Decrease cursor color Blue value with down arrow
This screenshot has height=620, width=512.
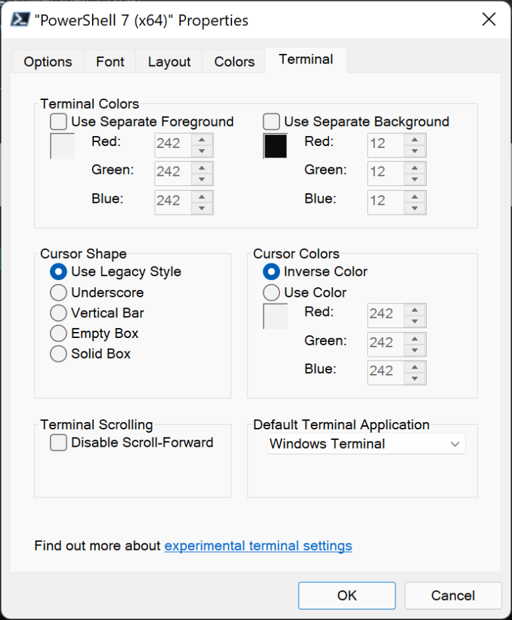[415, 379]
